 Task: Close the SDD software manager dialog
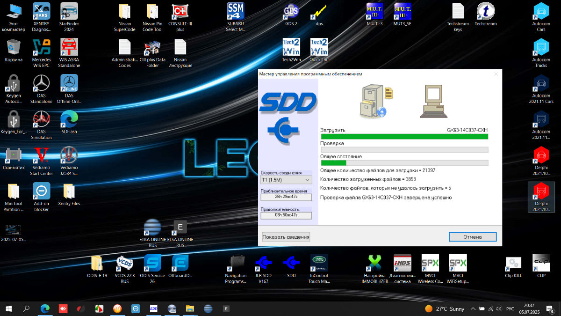pos(496,74)
